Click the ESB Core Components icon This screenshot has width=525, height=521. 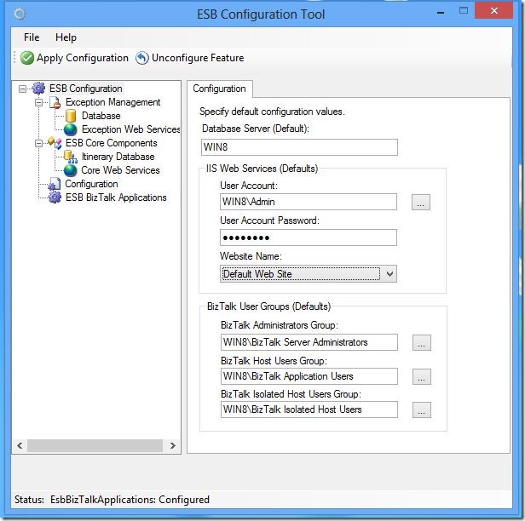click(55, 143)
